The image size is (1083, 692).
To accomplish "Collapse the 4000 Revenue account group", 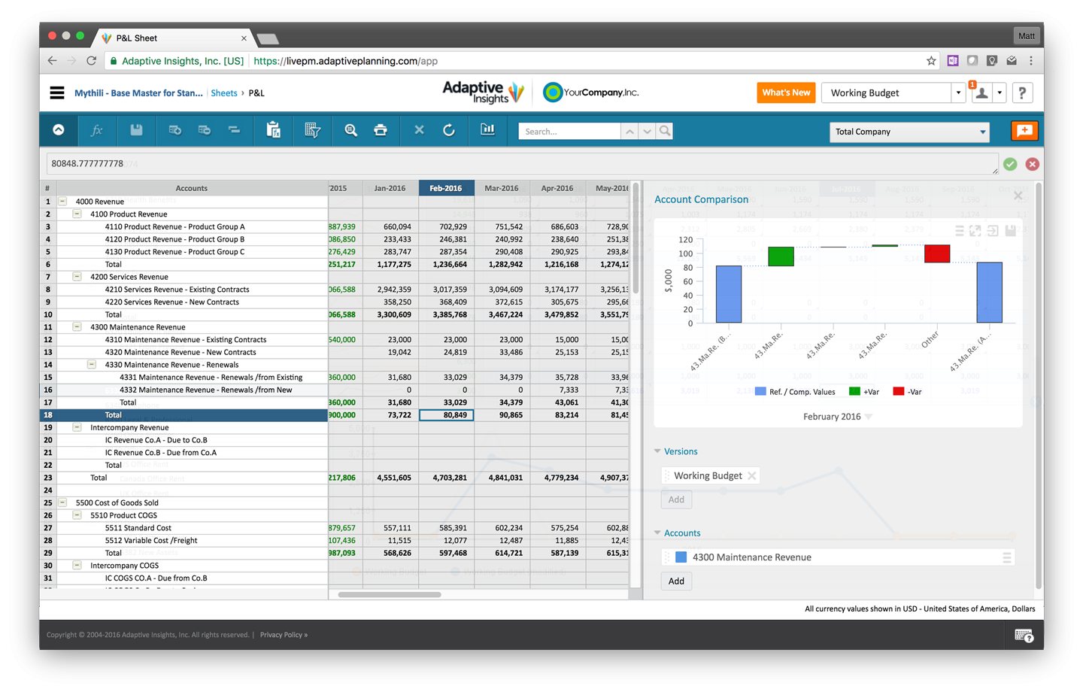I will 62,202.
